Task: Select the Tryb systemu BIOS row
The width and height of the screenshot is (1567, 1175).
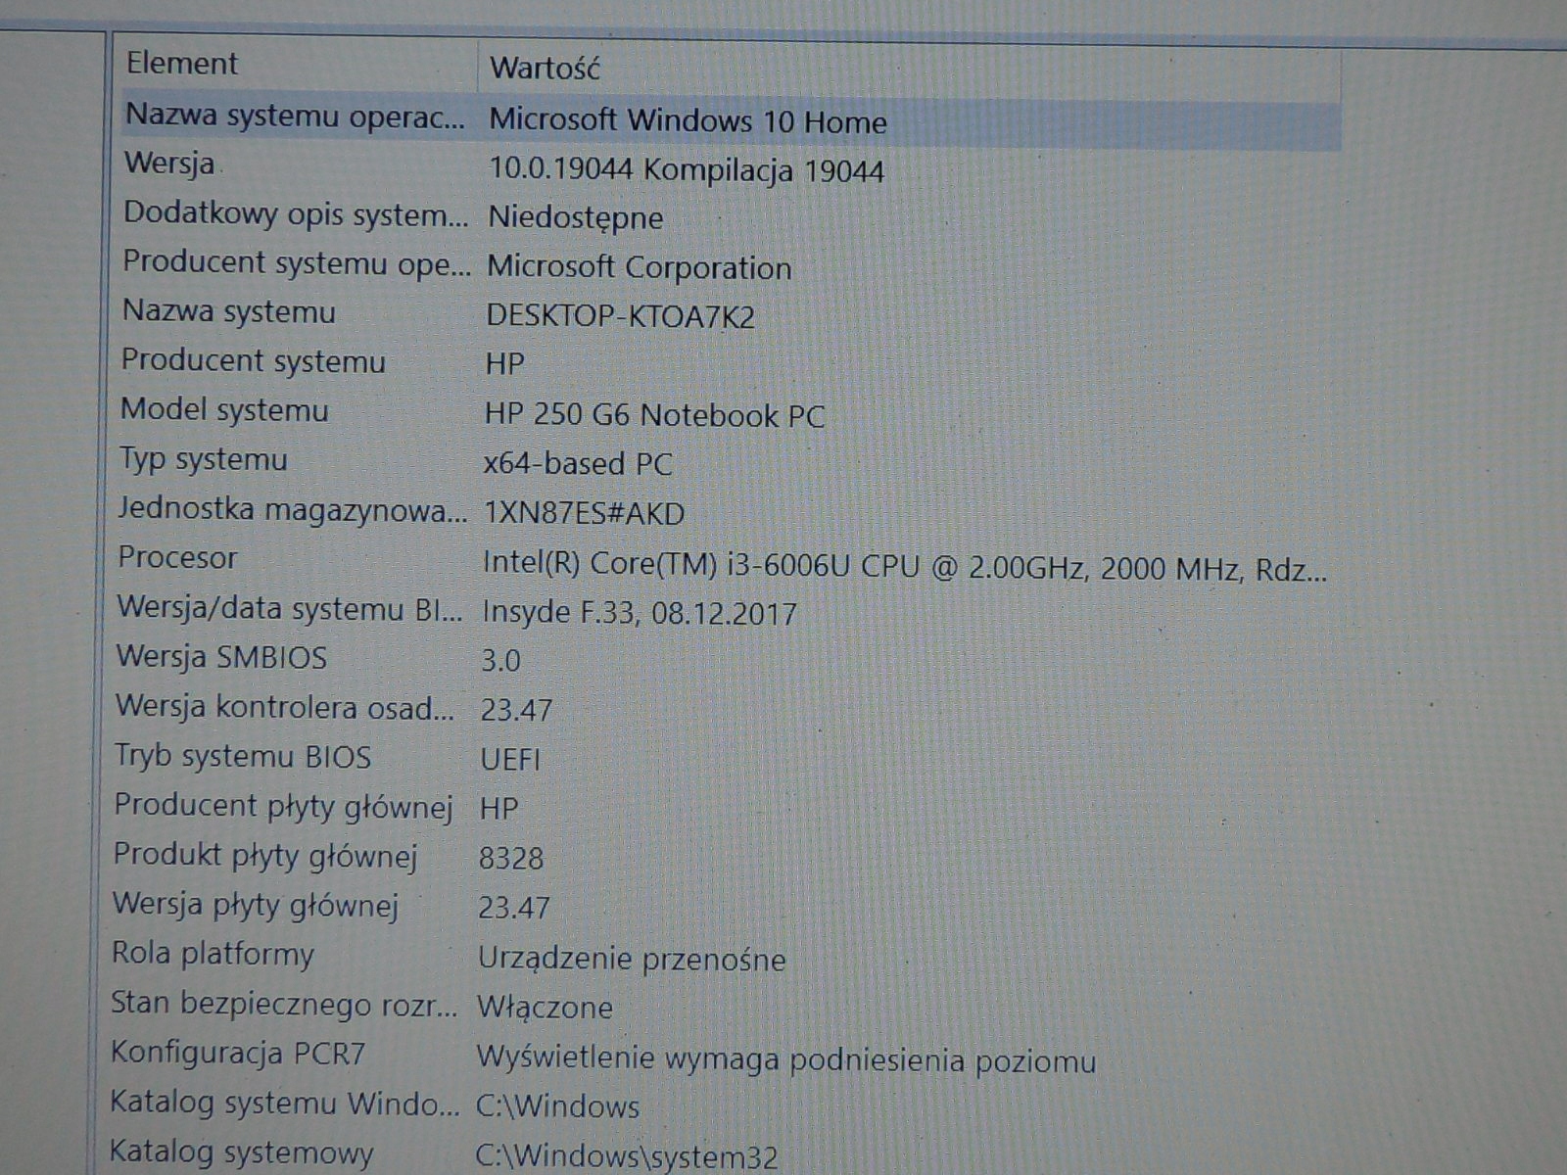Action: tap(243, 758)
